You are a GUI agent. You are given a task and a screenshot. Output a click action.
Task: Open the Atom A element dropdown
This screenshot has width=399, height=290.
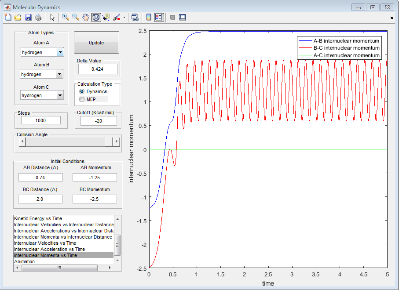pos(60,53)
